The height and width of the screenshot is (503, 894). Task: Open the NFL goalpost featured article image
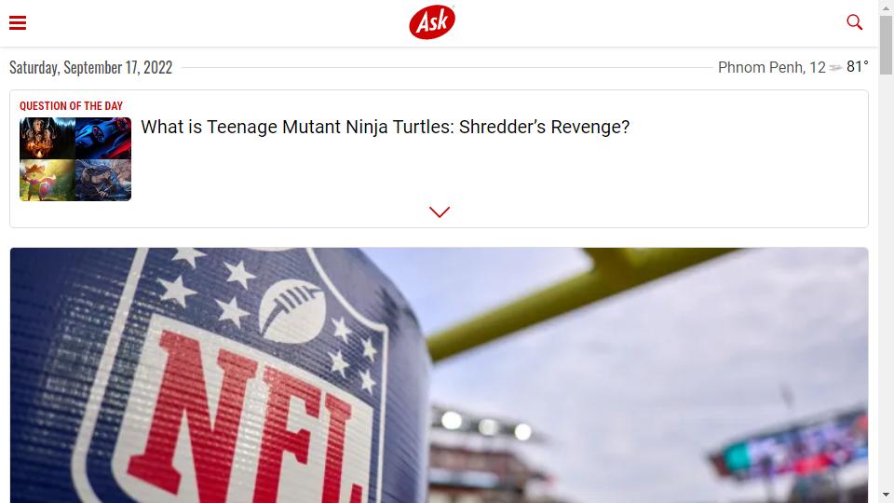click(439, 375)
